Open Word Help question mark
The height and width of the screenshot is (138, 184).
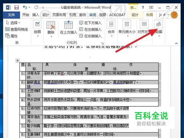(143, 7)
